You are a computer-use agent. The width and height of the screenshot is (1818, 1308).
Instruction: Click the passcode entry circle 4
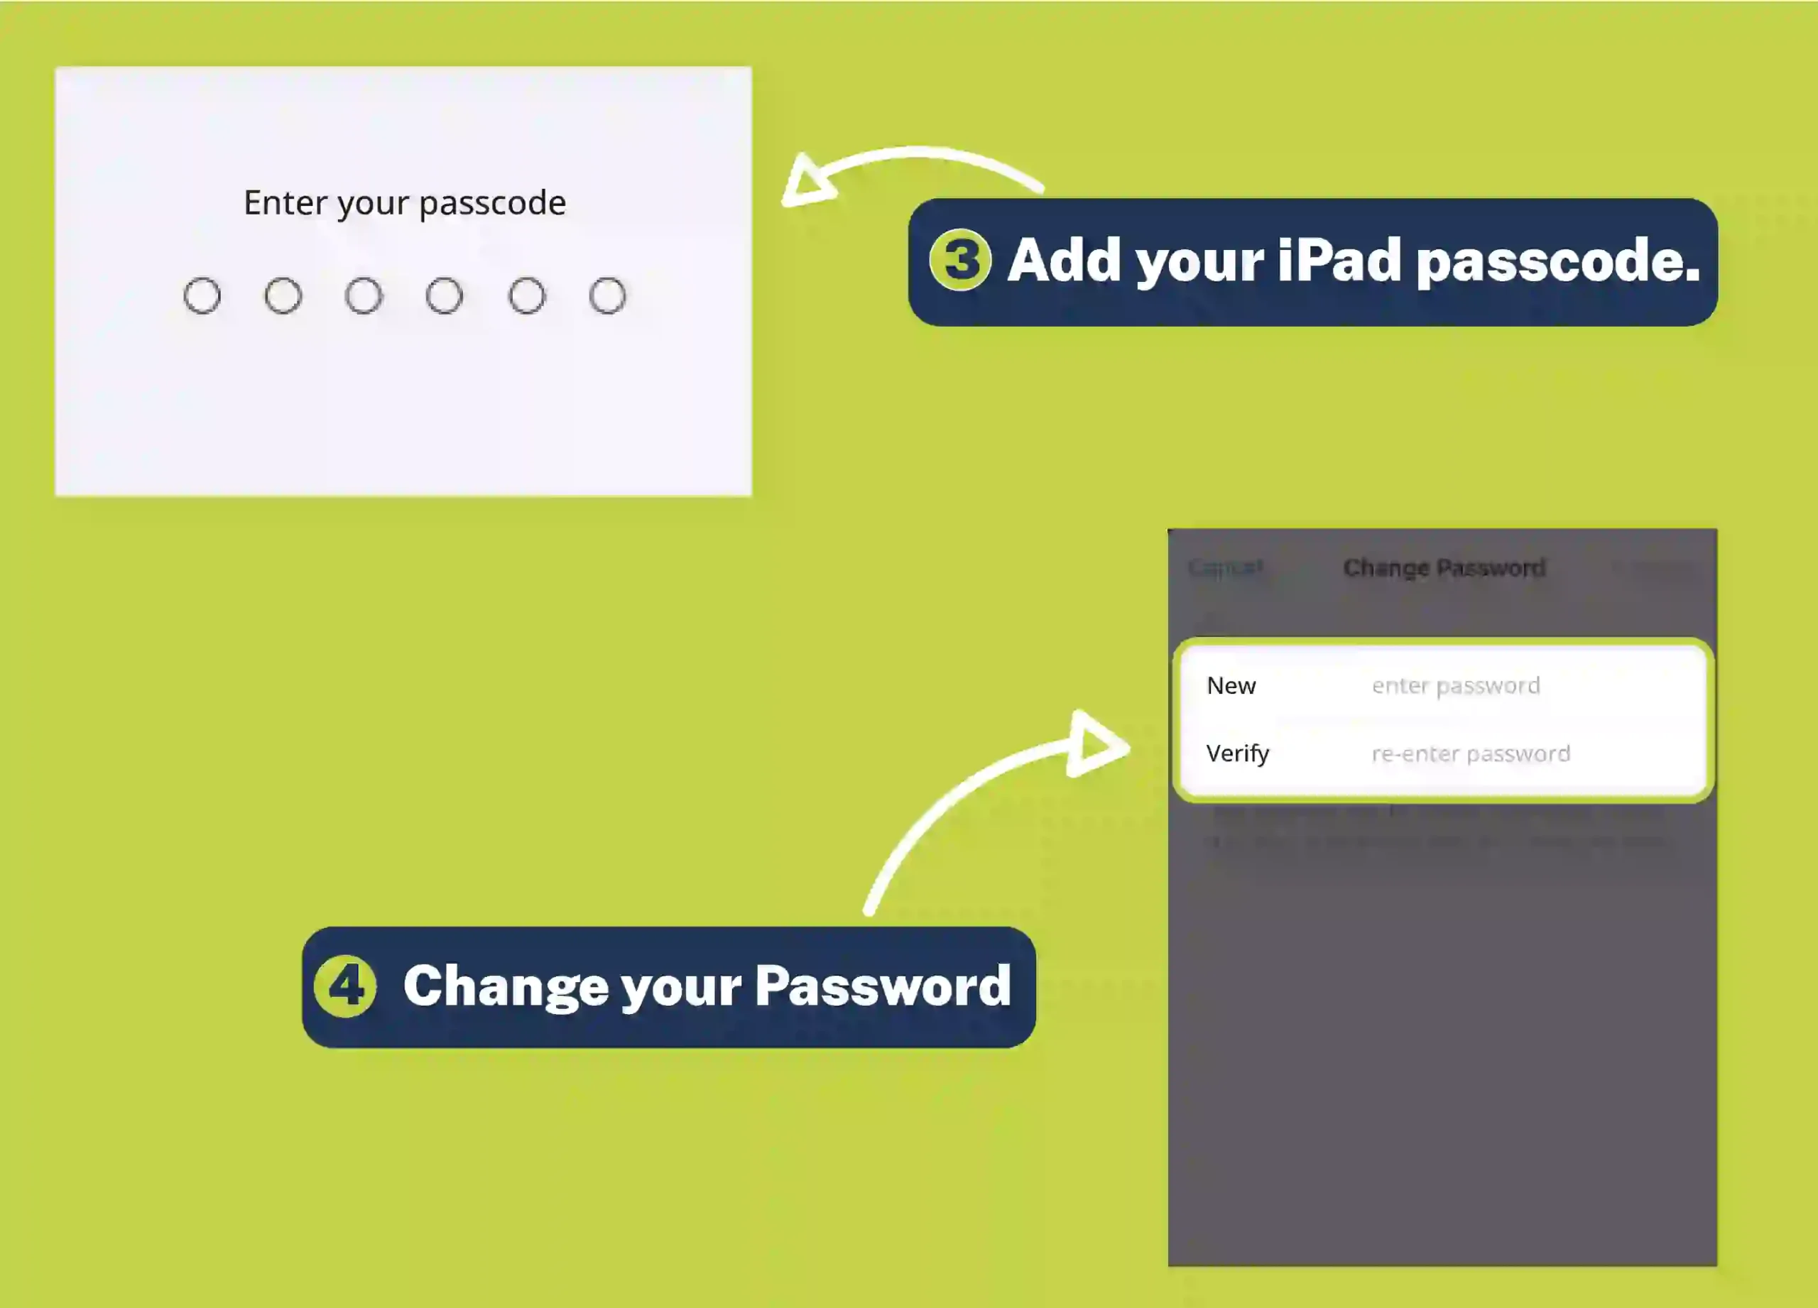coord(445,295)
